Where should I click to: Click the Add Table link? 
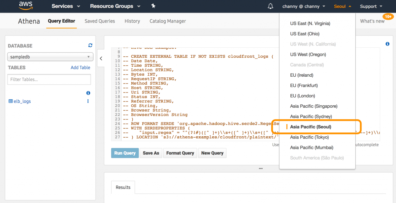(x=80, y=67)
